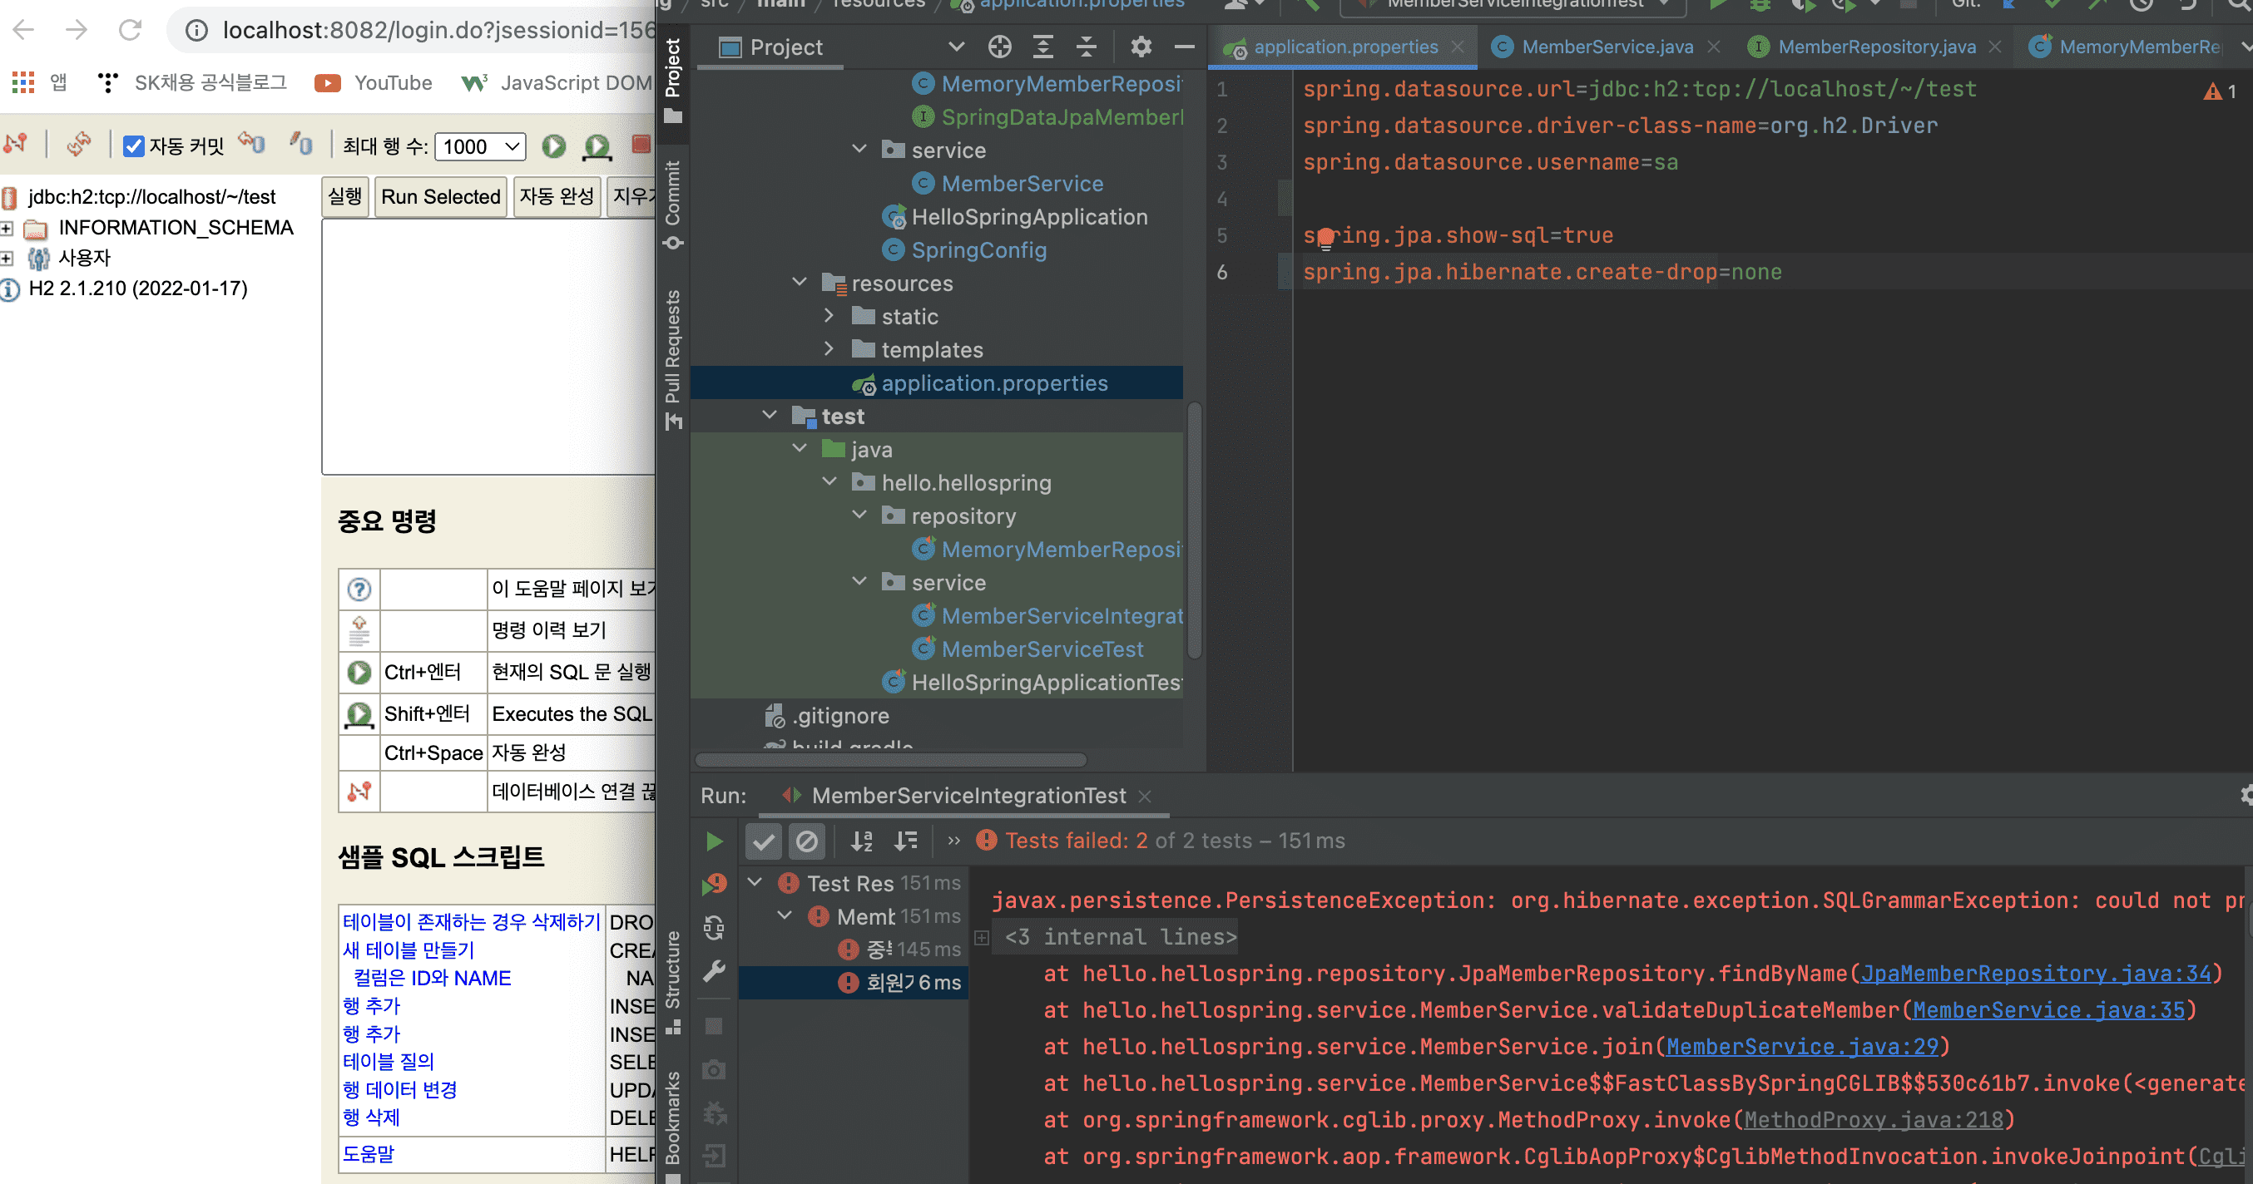Open the 최대 행 수 1000 dropdown
Screen dimensions: 2253x1184
tap(480, 146)
